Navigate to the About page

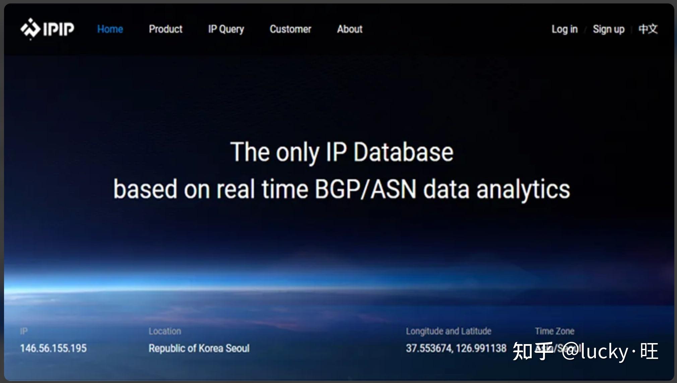tap(350, 29)
